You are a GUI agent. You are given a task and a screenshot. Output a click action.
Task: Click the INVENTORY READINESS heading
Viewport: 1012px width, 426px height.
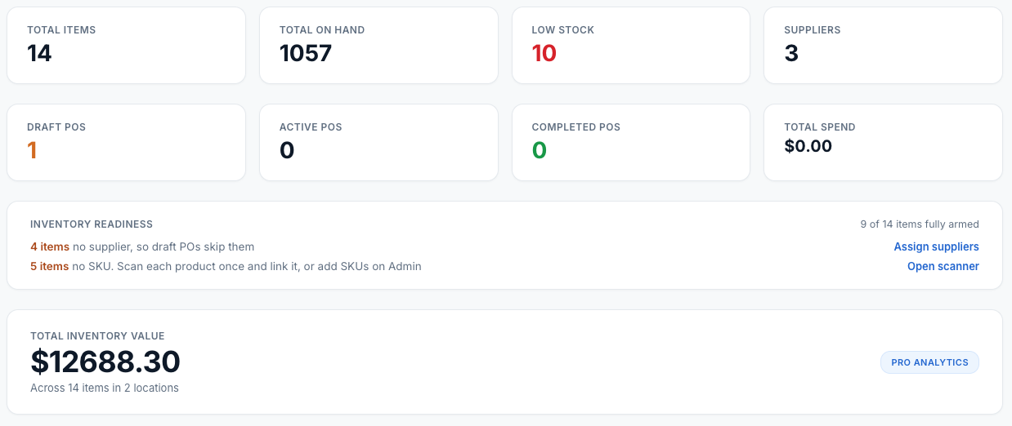point(92,224)
